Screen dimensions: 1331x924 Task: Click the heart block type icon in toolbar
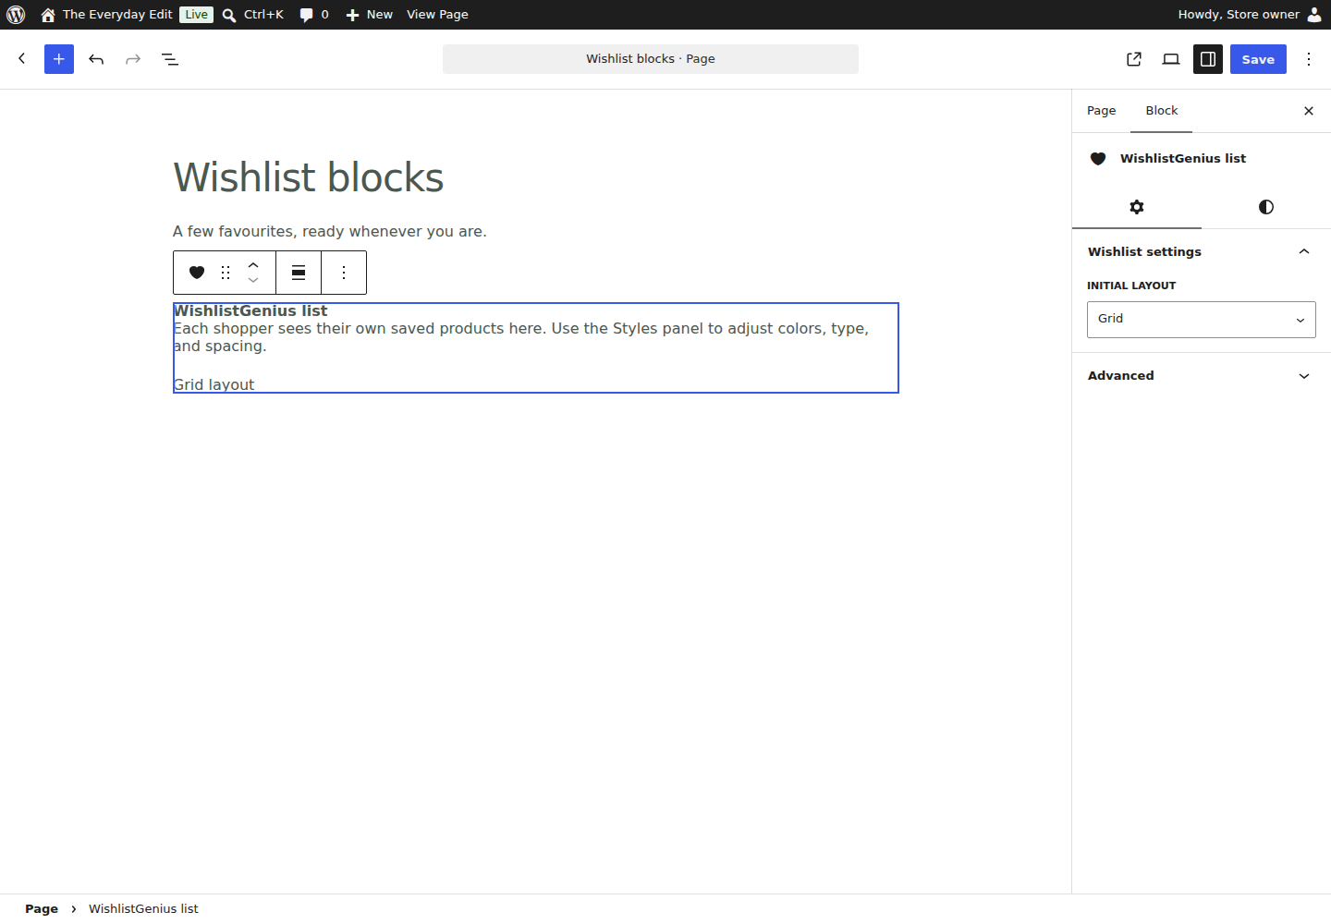click(197, 273)
